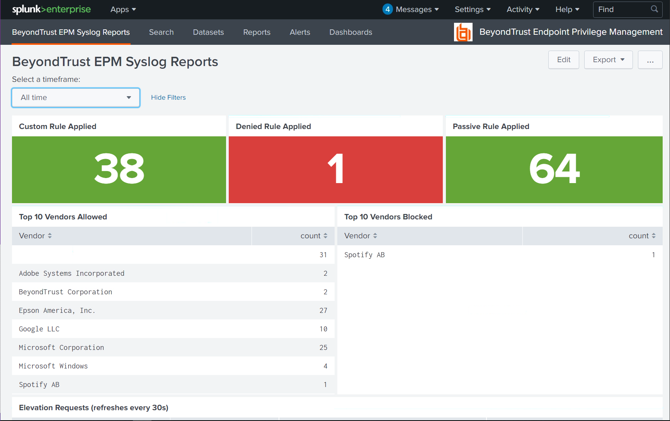Click the magnifier icon in Find box

(x=654, y=9)
